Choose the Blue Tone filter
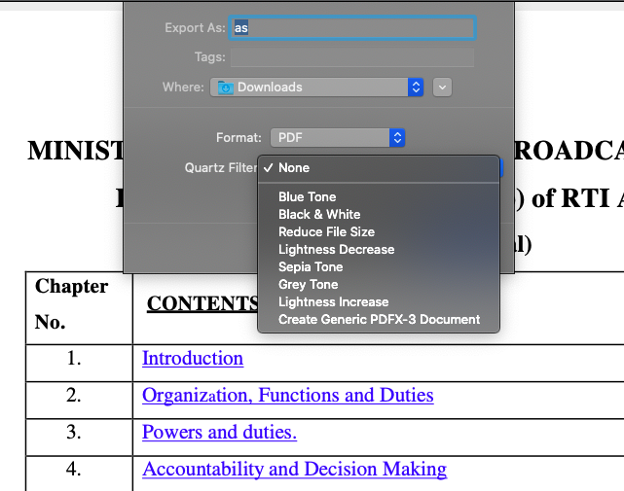 [379, 196]
